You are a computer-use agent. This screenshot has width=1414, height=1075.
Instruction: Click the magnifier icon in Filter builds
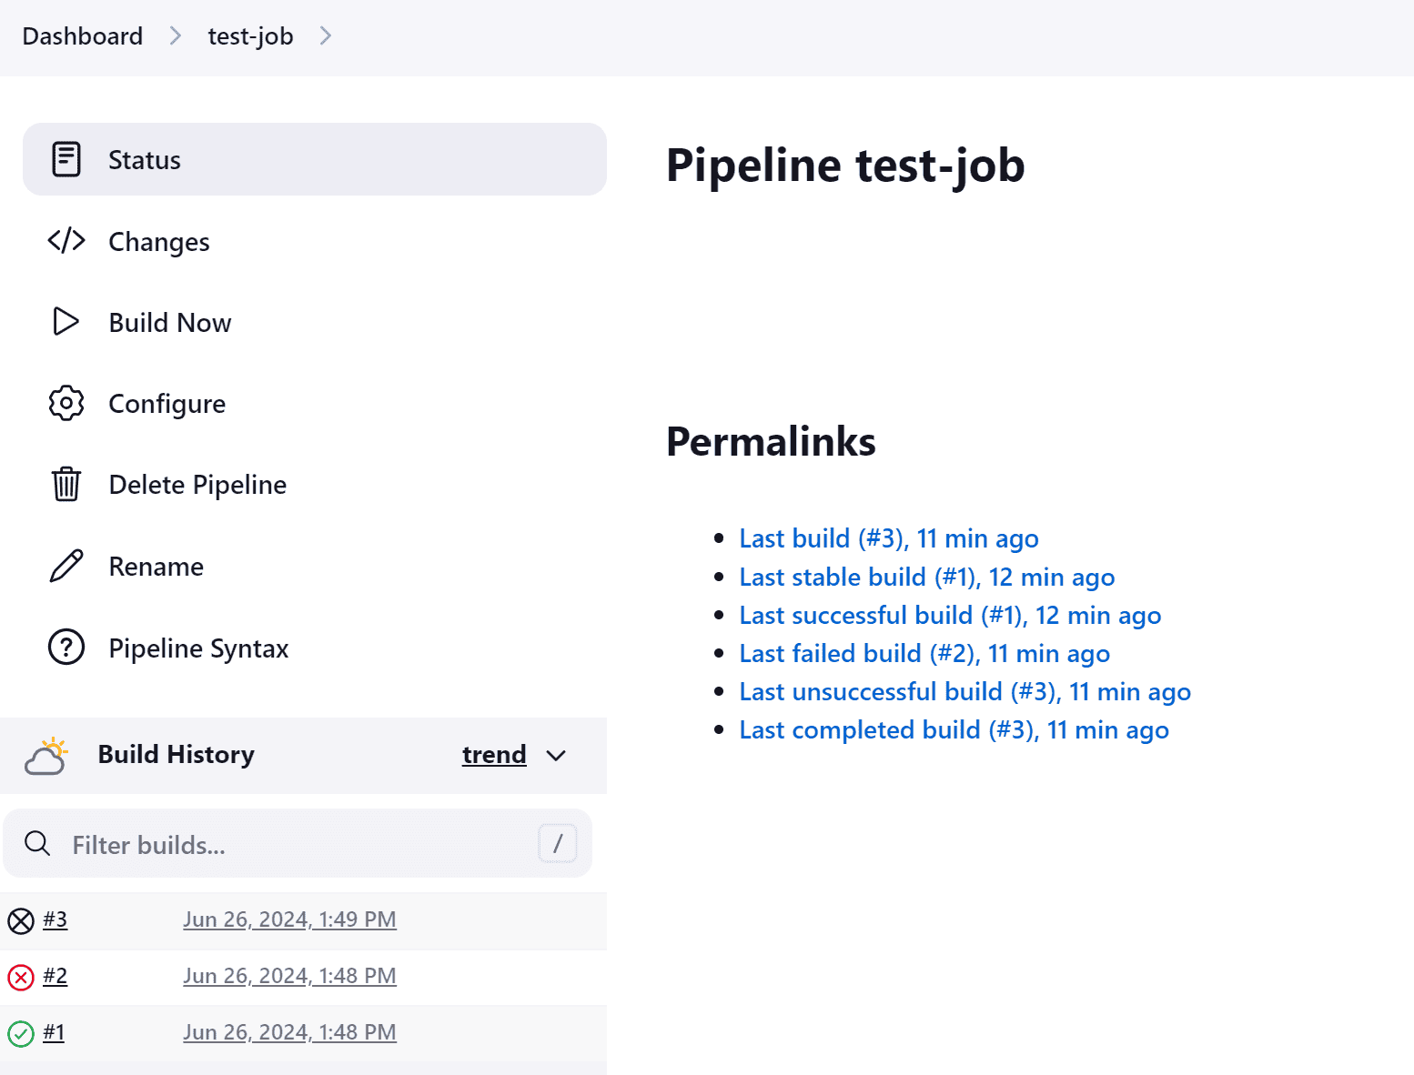pyautogui.click(x=37, y=844)
